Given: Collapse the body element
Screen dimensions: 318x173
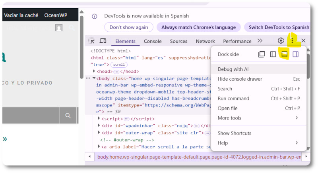Looking at the screenshot, I should point(94,78).
